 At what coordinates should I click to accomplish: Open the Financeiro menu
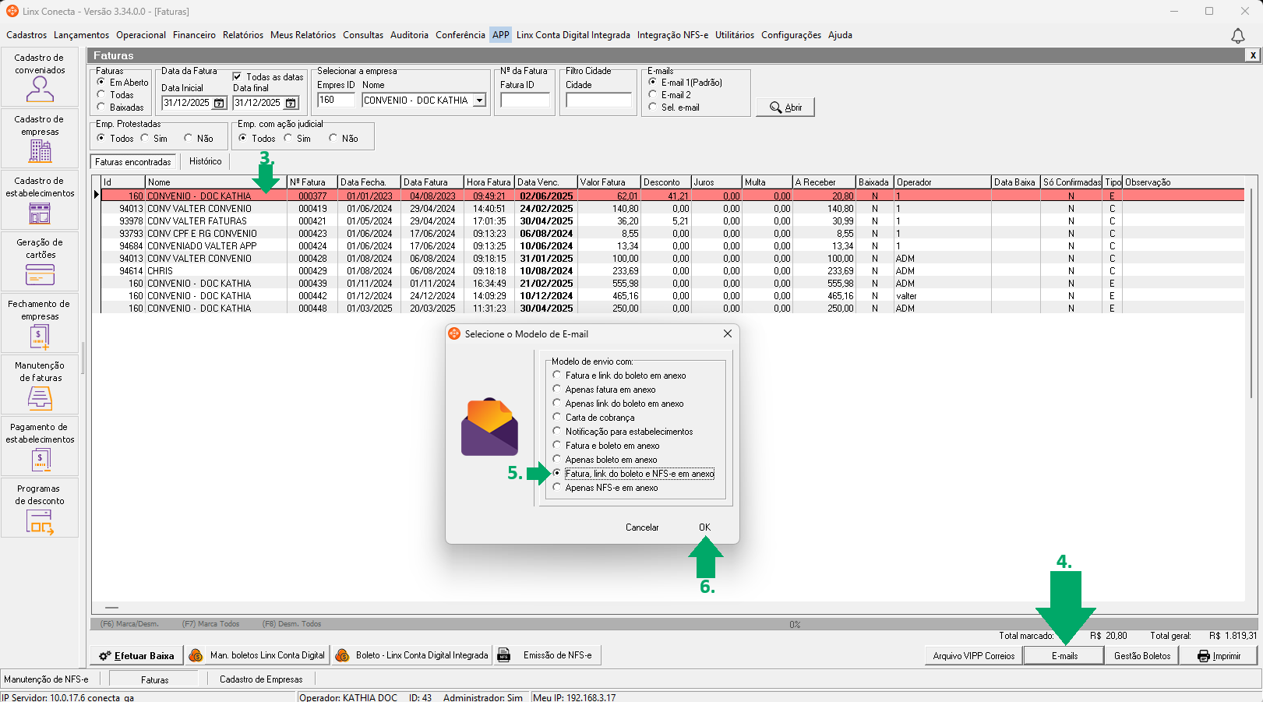[194, 35]
